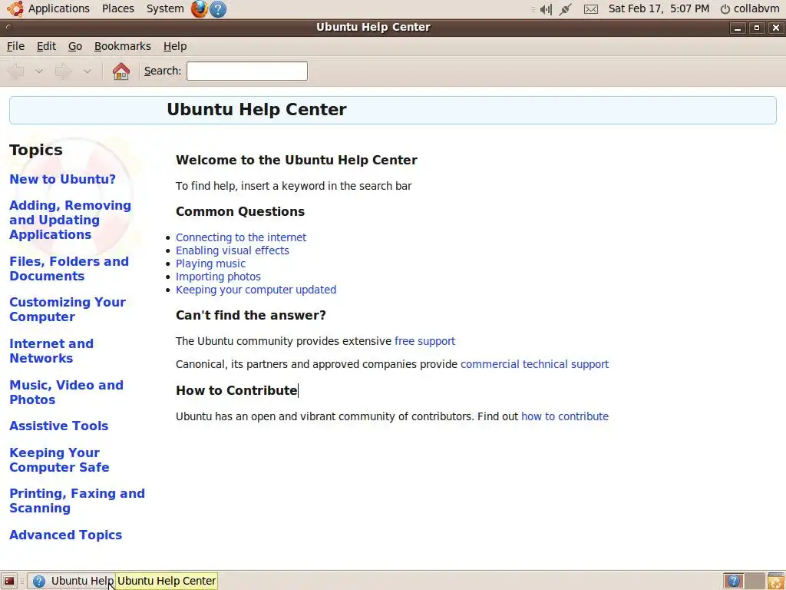Viewport: 786px width, 590px height.
Task: Open the Applications menu in top panel
Action: coord(58,8)
